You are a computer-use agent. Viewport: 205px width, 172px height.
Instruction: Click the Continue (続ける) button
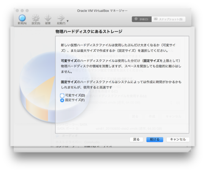155,139
